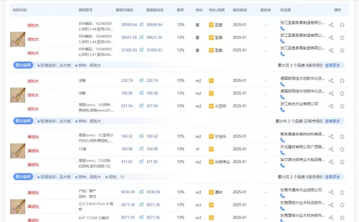Image resolution: width=359 pixels, height=222 pixels.
Task: Click the 供应商 column header
Action: (285, 10)
